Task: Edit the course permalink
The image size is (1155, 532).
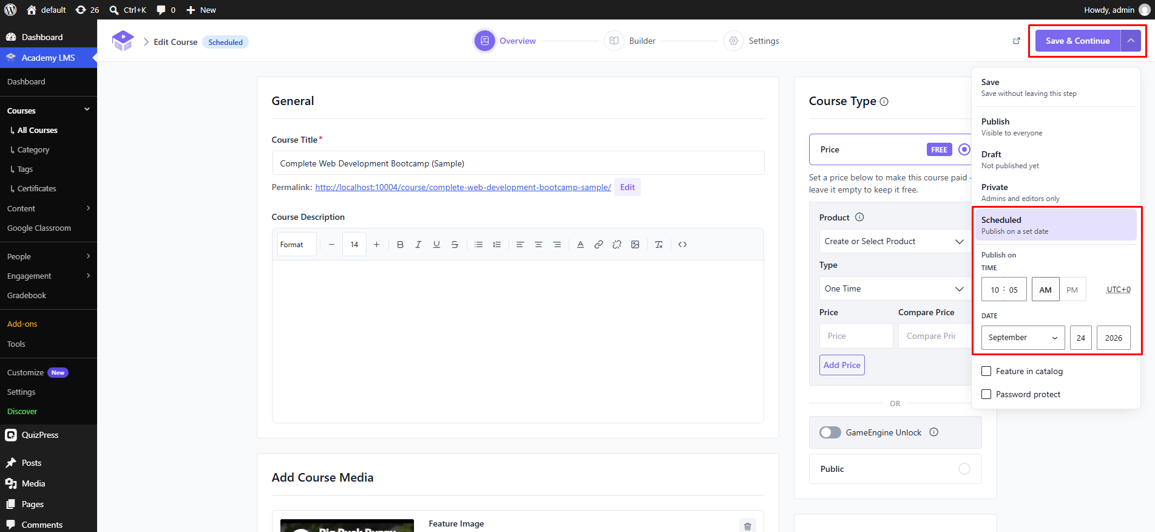Action: coord(628,187)
